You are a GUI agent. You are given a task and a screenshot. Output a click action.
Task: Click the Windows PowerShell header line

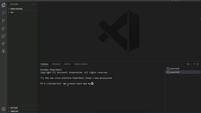(51, 70)
